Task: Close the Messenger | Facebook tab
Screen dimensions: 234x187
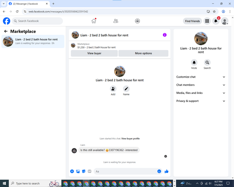Action: coord(47,4)
